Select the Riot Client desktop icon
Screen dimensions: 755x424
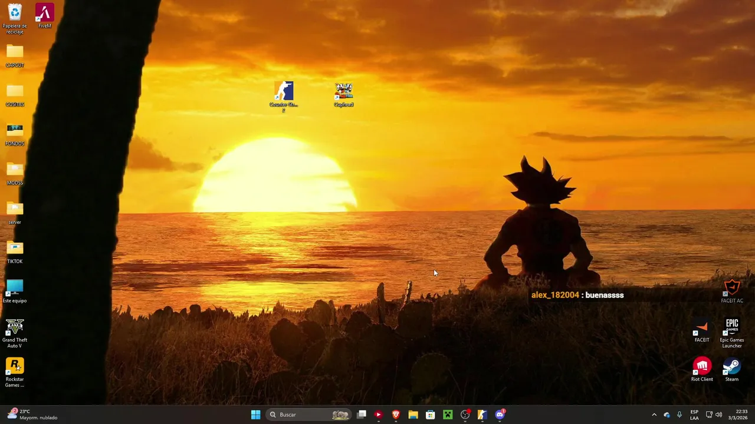point(702,370)
